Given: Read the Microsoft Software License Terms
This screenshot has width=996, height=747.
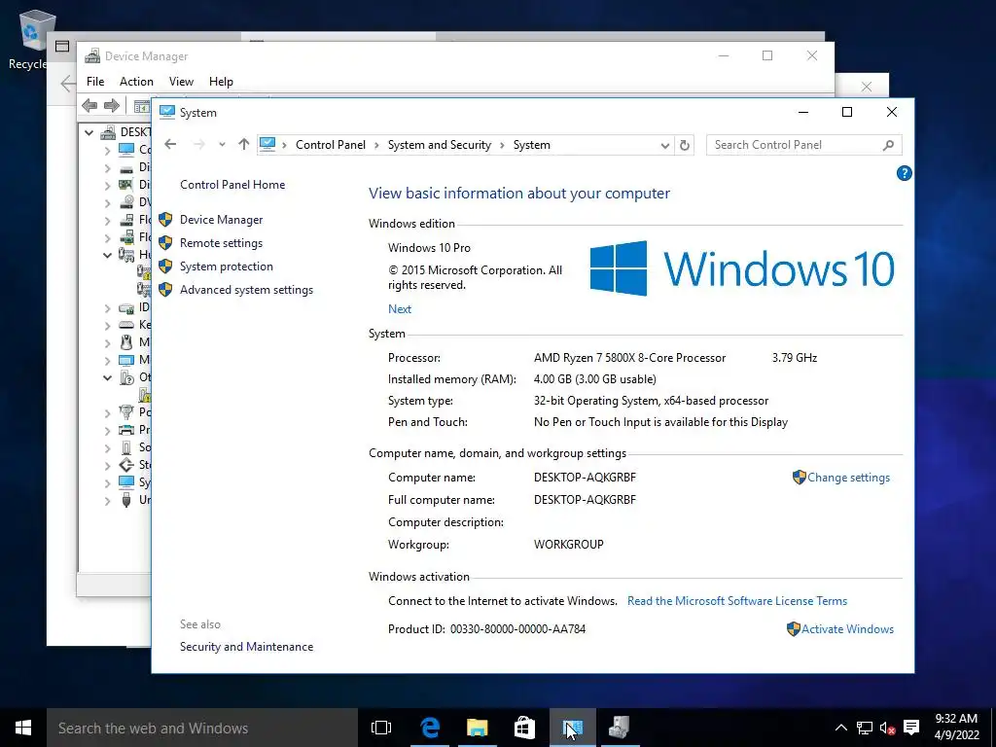Looking at the screenshot, I should pyautogui.click(x=737, y=601).
